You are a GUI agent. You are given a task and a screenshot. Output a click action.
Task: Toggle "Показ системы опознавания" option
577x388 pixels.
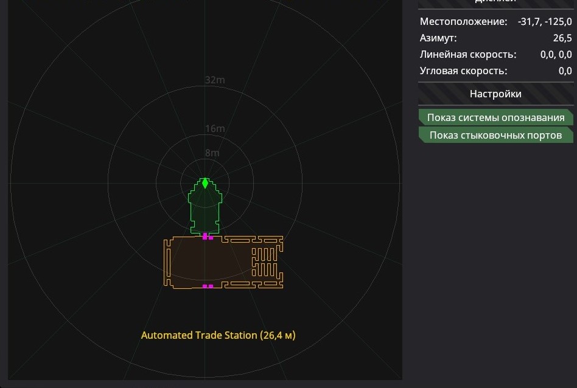[x=495, y=117]
